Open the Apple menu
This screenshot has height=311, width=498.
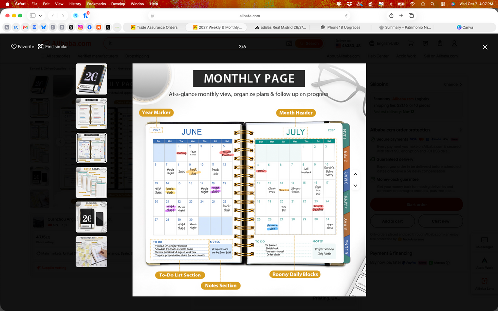[x=7, y=4]
